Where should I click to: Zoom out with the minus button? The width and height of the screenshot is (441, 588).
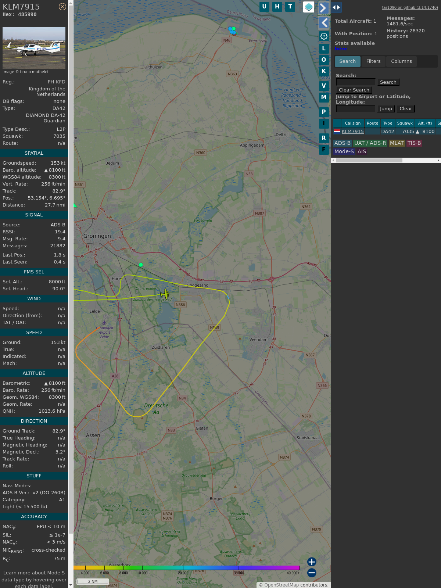click(x=312, y=573)
